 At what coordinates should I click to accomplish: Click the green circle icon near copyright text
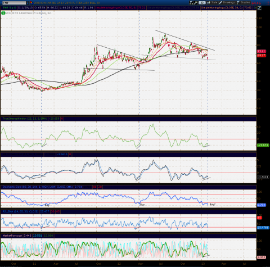click(3, 13)
